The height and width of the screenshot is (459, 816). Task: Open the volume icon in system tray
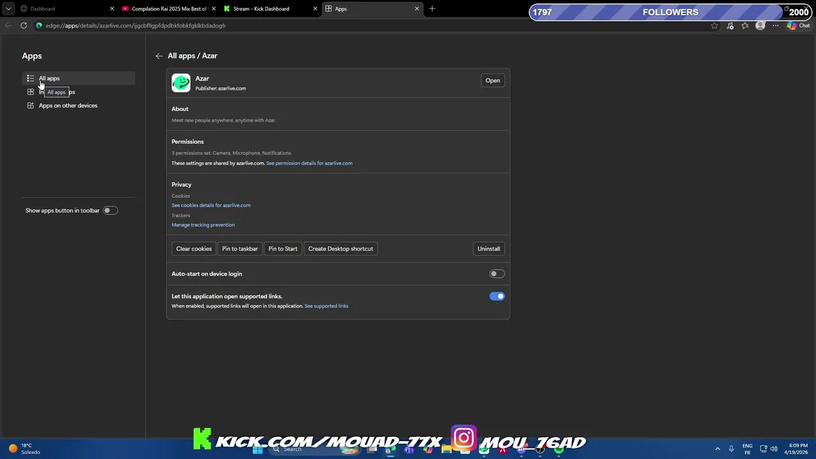pos(774,449)
